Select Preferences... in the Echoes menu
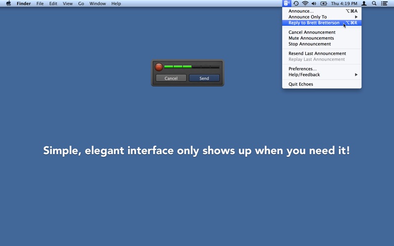 302,69
